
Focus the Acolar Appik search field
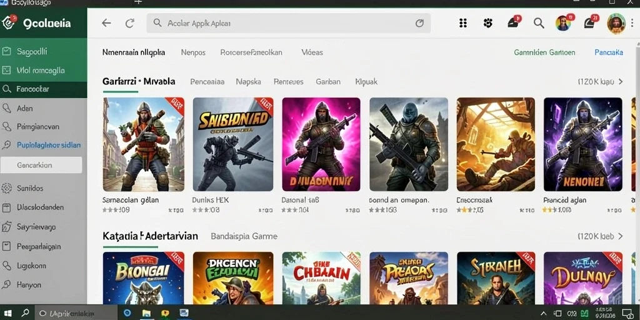(x=289, y=23)
